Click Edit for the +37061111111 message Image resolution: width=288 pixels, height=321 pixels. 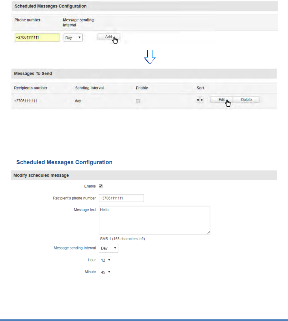[x=221, y=100]
